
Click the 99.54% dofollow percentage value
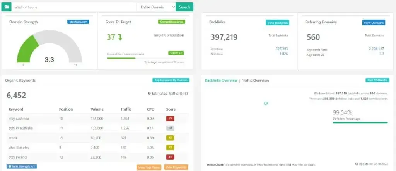(x=343, y=112)
